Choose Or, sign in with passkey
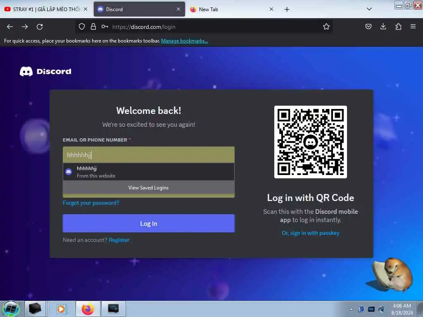Screen dimensions: 423x317 311,233
